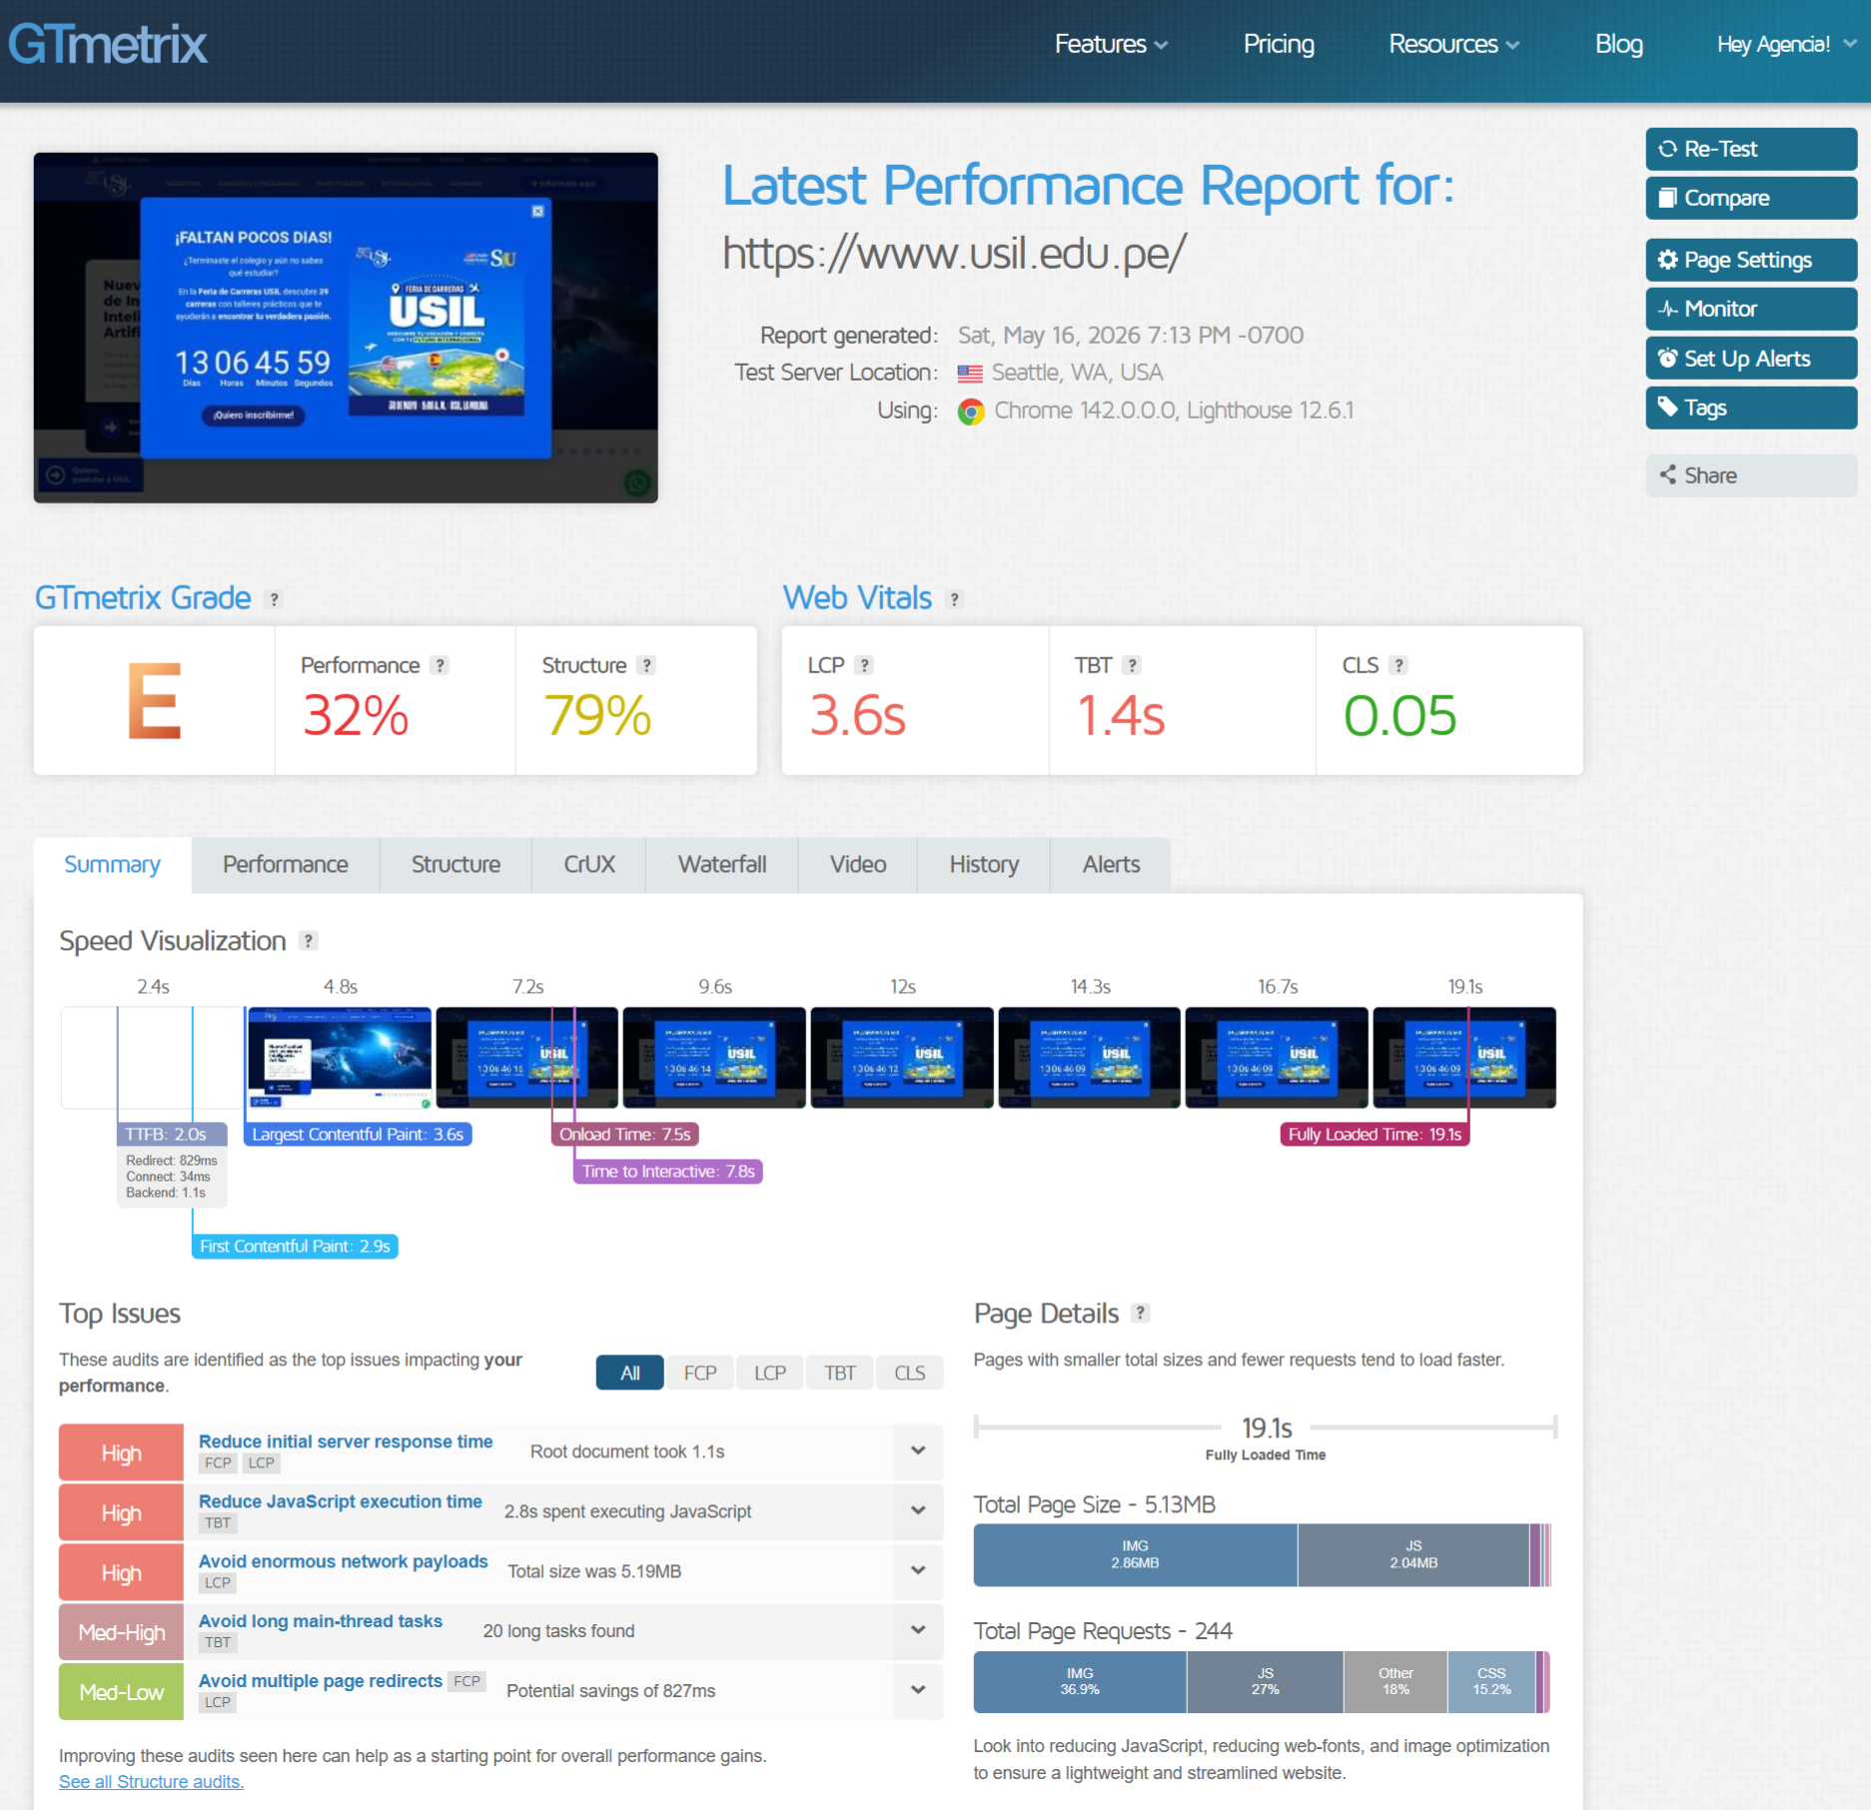
Task: Click the Monitor button
Action: coord(1750,309)
